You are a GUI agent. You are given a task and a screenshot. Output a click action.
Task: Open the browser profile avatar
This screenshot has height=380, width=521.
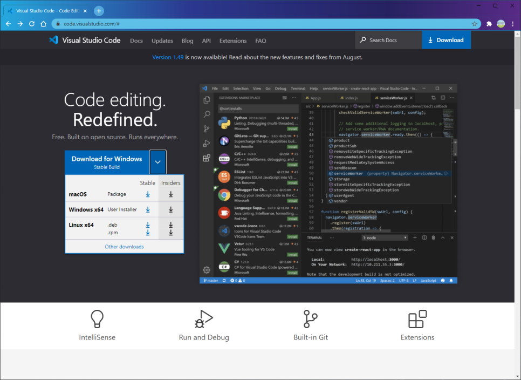coord(501,24)
